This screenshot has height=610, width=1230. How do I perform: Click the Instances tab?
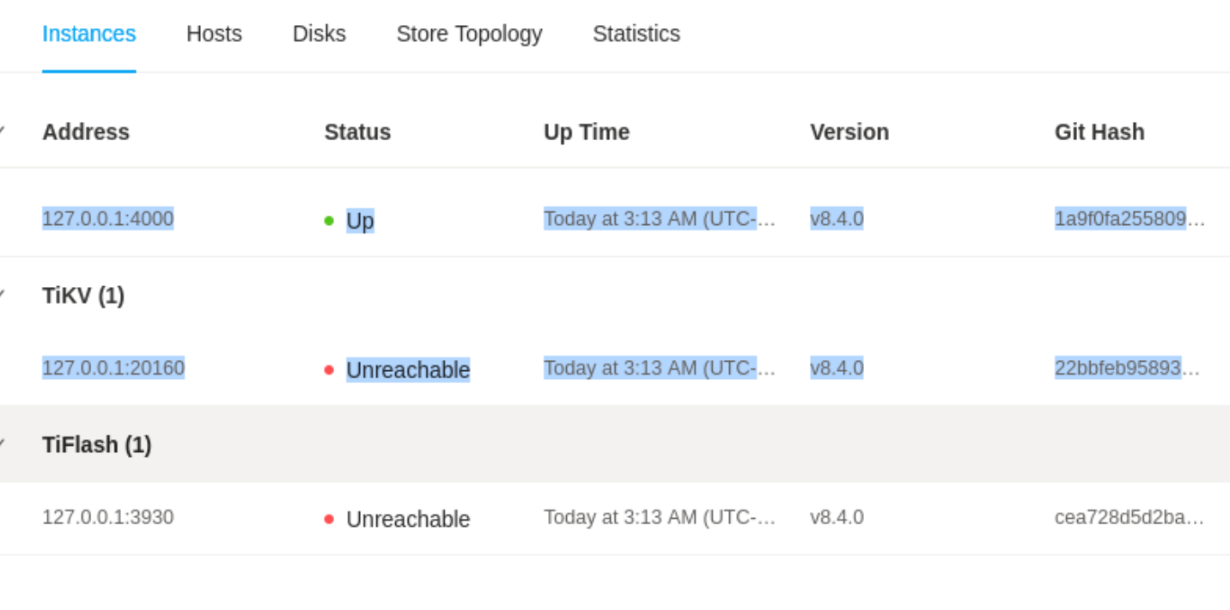coord(88,34)
